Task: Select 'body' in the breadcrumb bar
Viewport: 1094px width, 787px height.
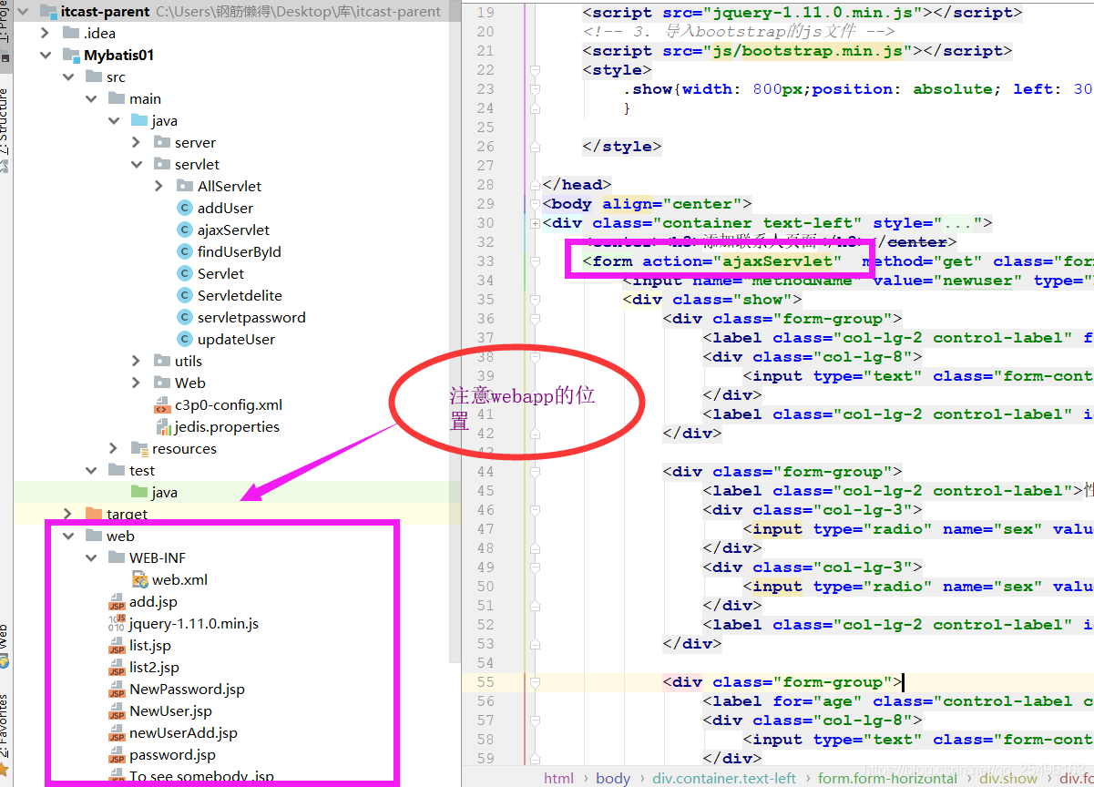Action: coord(613,778)
